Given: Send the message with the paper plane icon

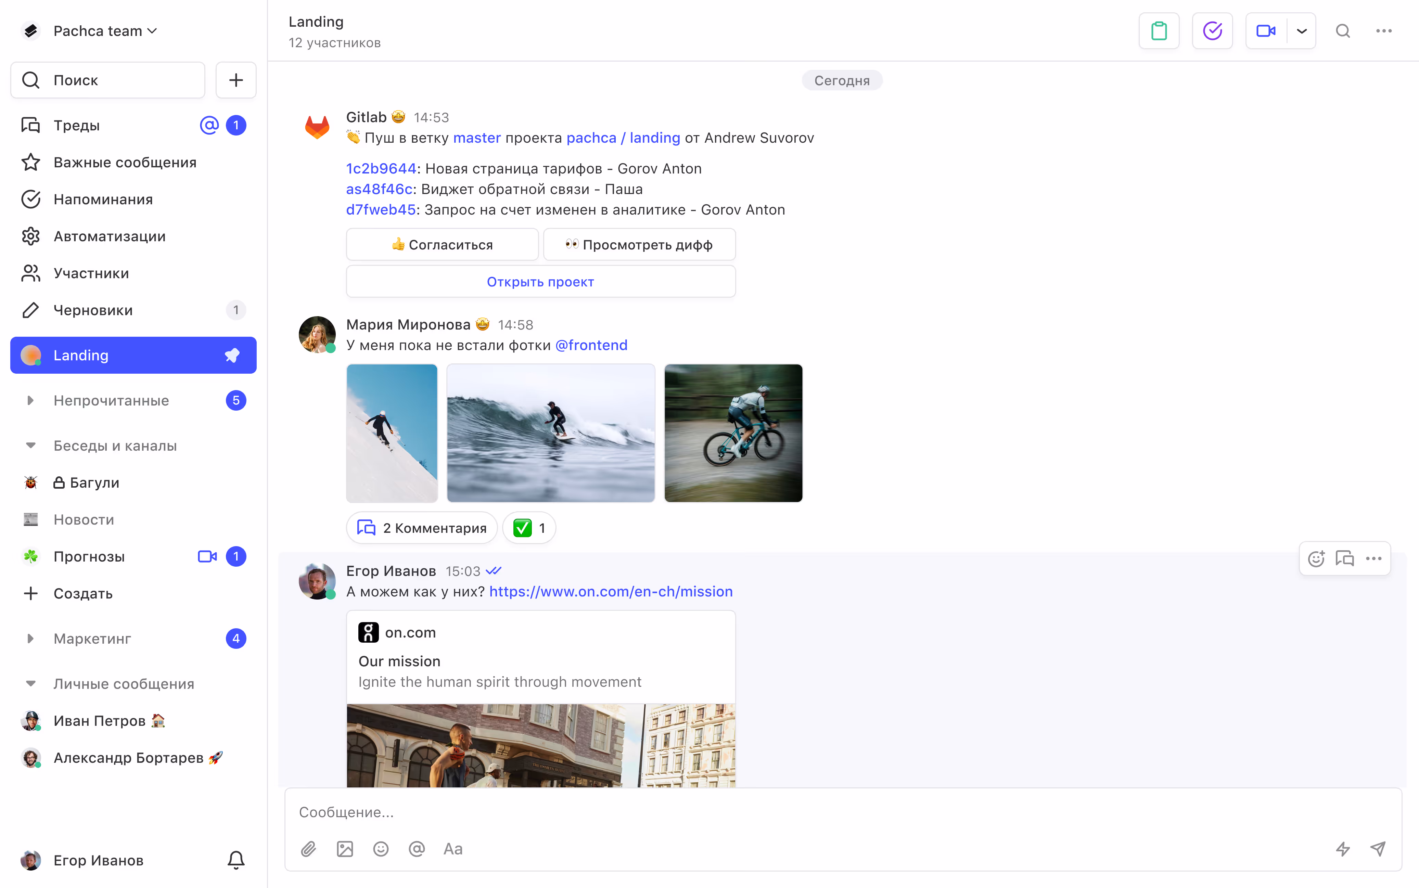Looking at the screenshot, I should coord(1377,849).
